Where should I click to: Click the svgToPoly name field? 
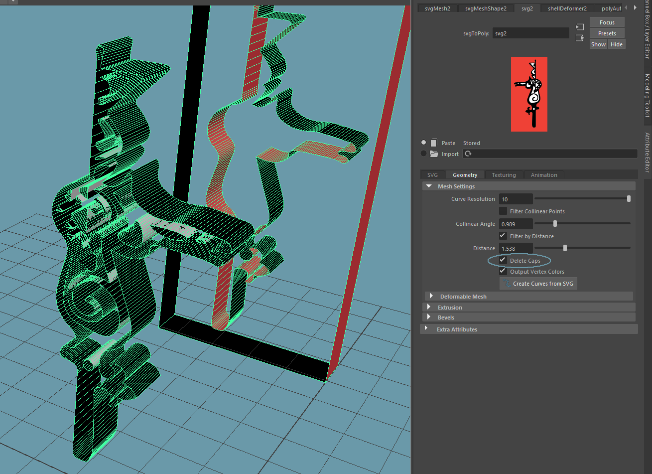pos(530,33)
